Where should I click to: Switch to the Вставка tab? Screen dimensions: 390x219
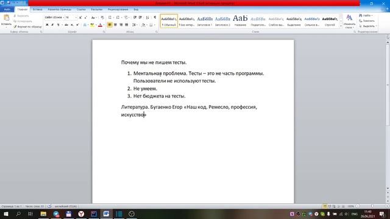pos(38,10)
